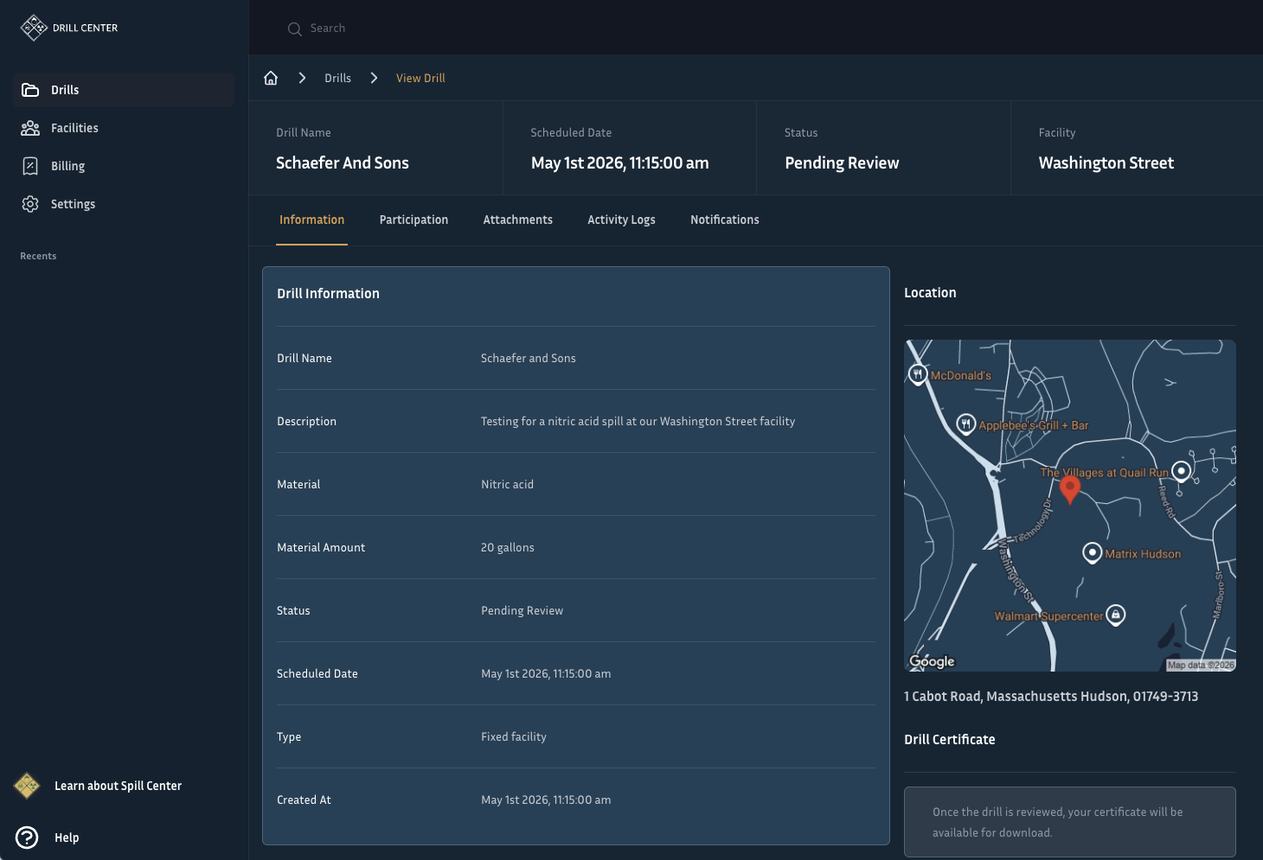Click the Drill Center logo icon
Viewport: 1263px width, 860px height.
tap(34, 28)
